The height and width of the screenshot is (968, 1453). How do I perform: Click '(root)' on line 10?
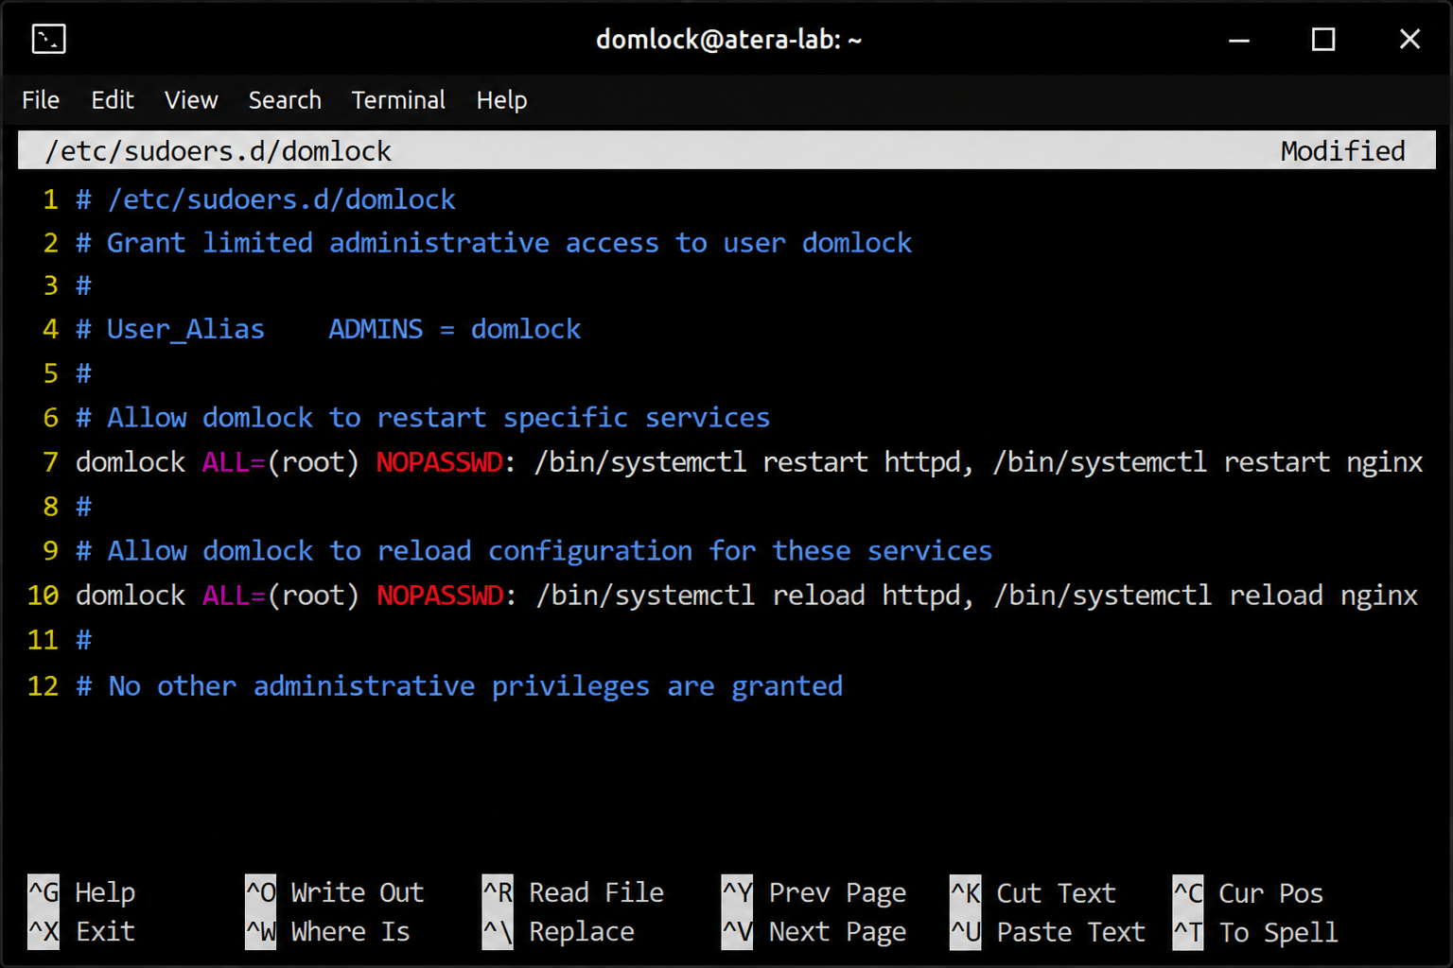click(x=313, y=596)
